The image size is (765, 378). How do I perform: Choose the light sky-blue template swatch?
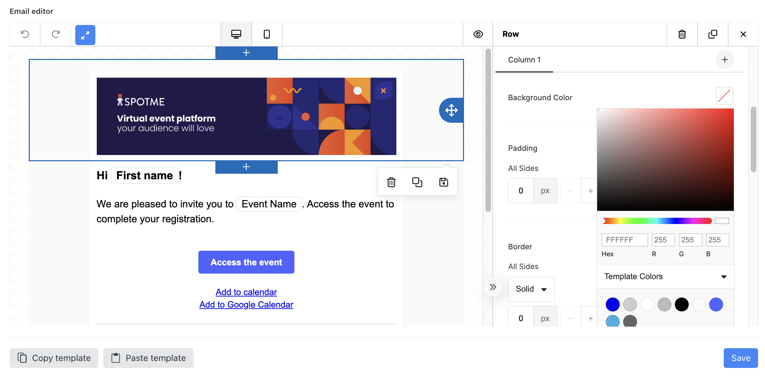[612, 321]
